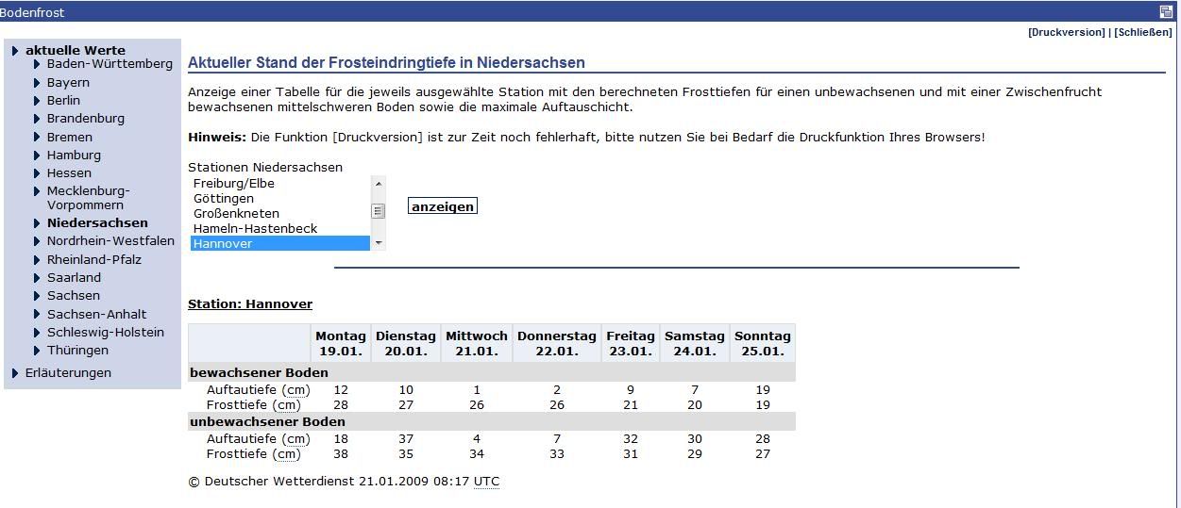The height and width of the screenshot is (508, 1181).
Task: Pick Großenkneten in the stations listbox
Action: coord(236,214)
